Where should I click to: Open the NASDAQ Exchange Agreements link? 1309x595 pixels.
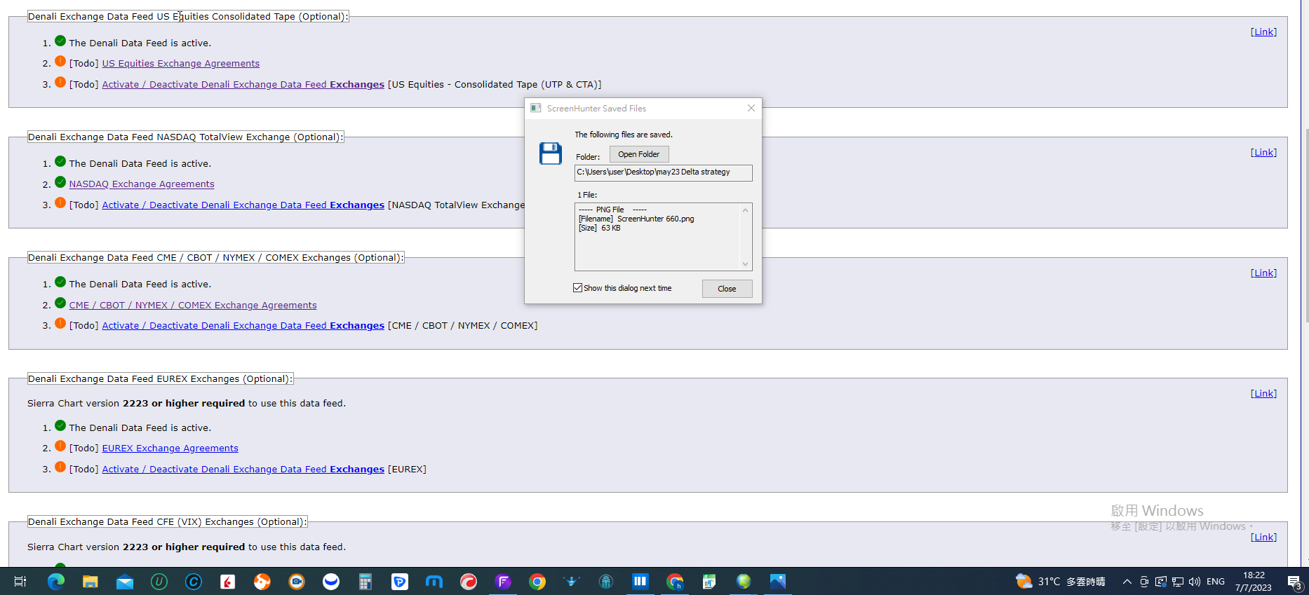(x=142, y=184)
